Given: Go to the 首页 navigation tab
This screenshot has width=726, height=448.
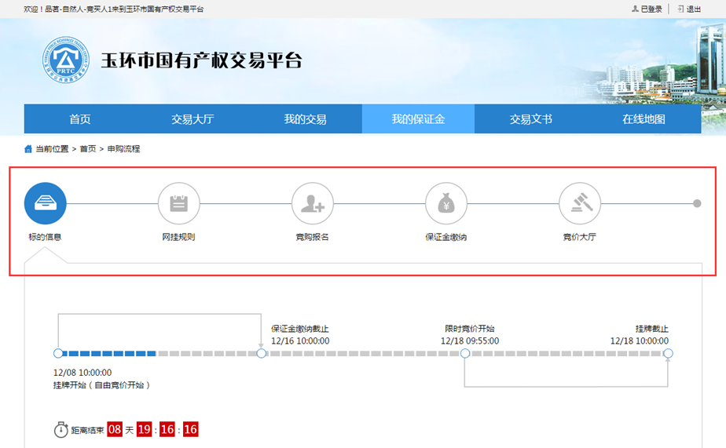Looking at the screenshot, I should click(80, 119).
